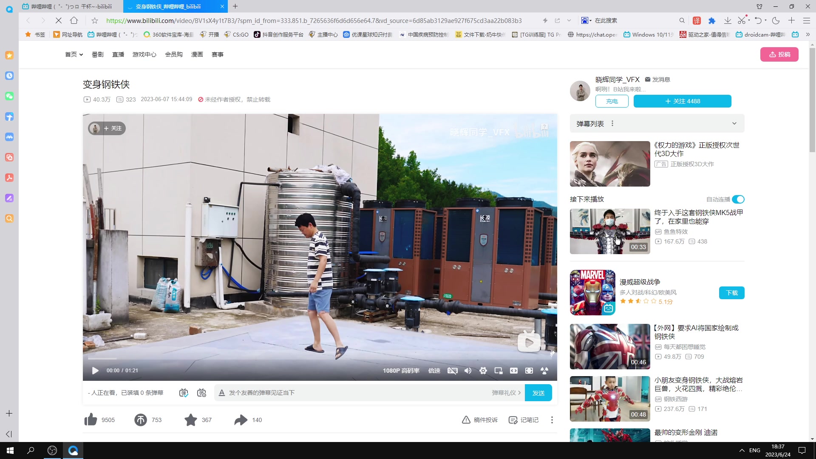The width and height of the screenshot is (816, 459).
Task: Click the favorite star icon
Action: pos(191,420)
